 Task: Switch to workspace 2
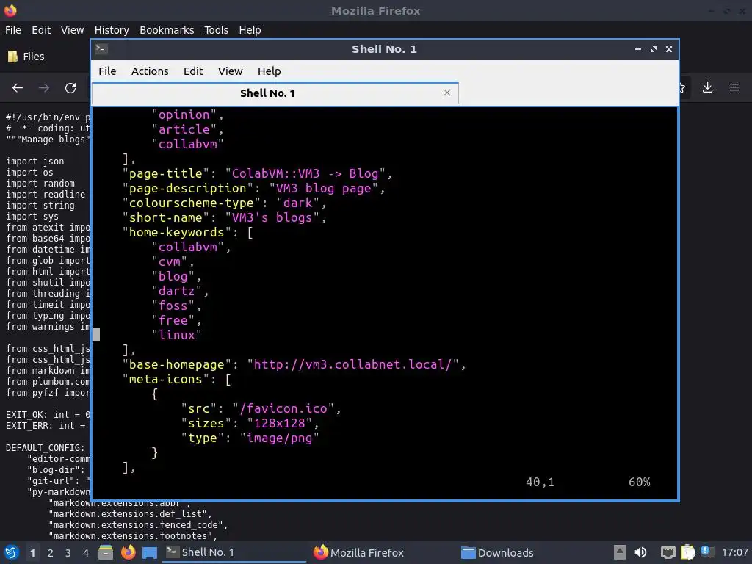pyautogui.click(x=51, y=553)
